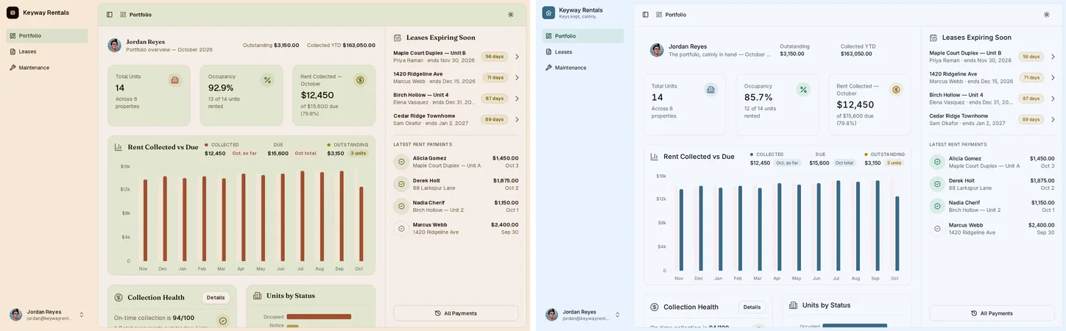The height and width of the screenshot is (331, 1066).
Task: Click Keyway Rentals house logo in blue-themed sidebar
Action: pos(548,13)
